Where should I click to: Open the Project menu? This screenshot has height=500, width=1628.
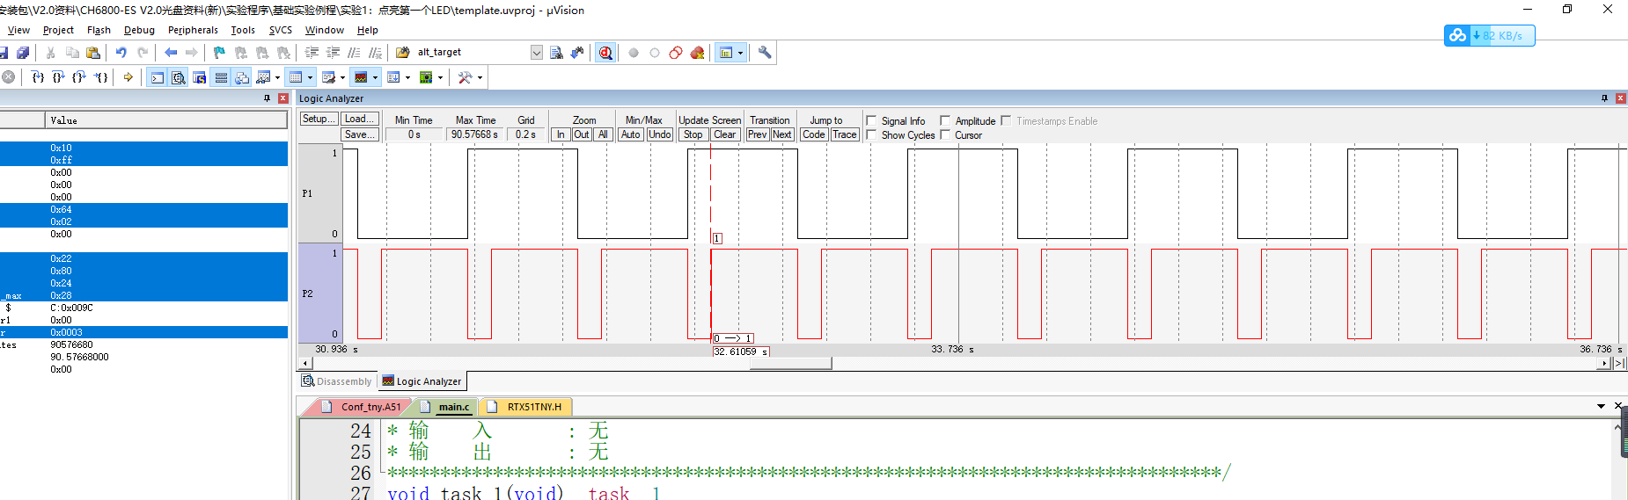pyautogui.click(x=58, y=30)
